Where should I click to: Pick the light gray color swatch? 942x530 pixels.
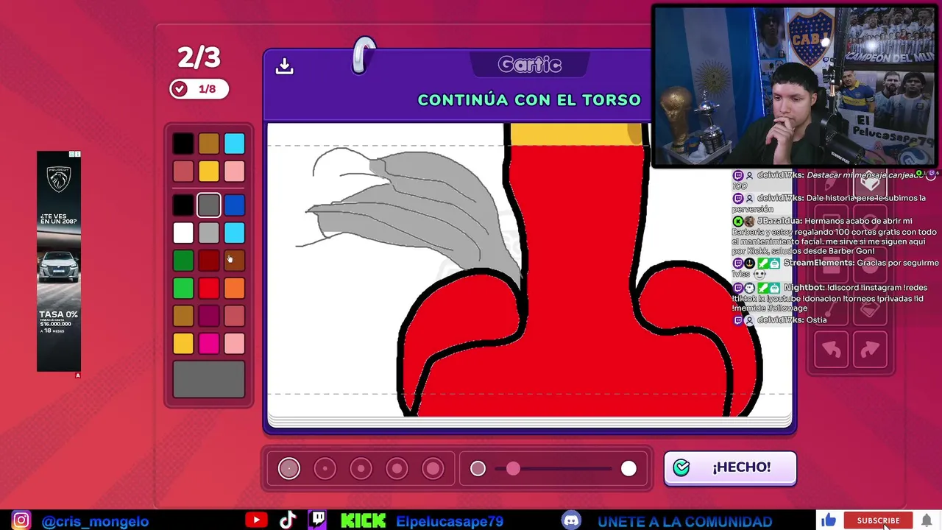click(208, 233)
